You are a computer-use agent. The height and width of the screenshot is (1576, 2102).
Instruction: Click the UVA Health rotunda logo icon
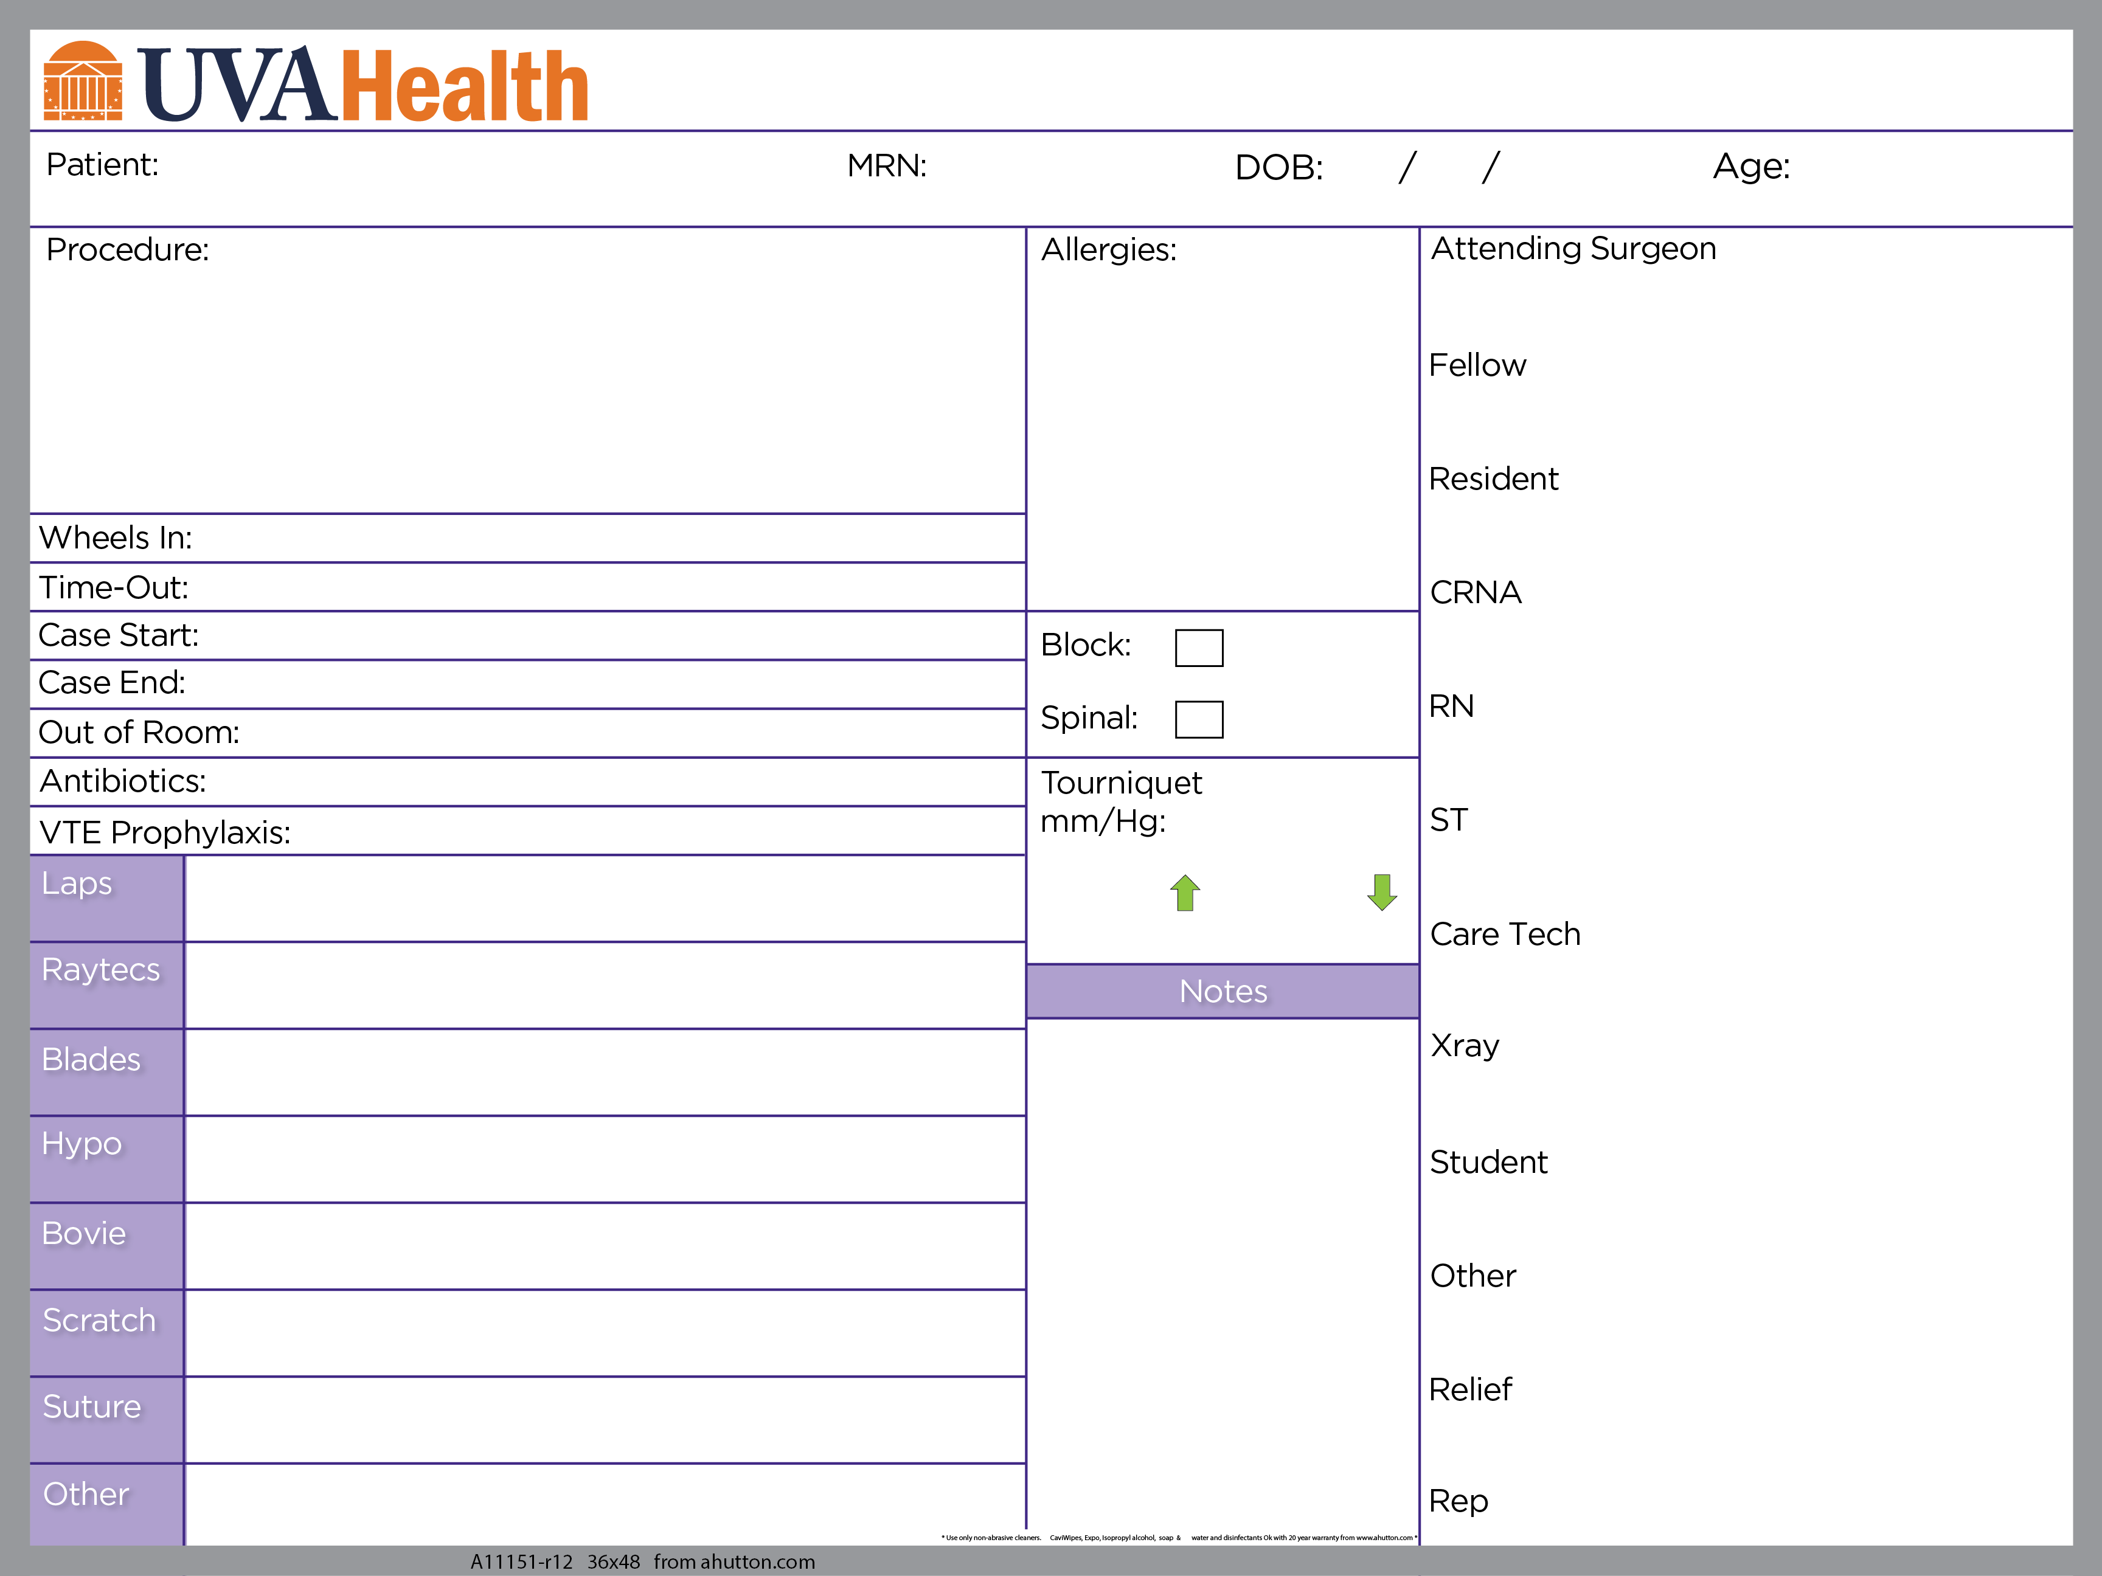click(83, 81)
